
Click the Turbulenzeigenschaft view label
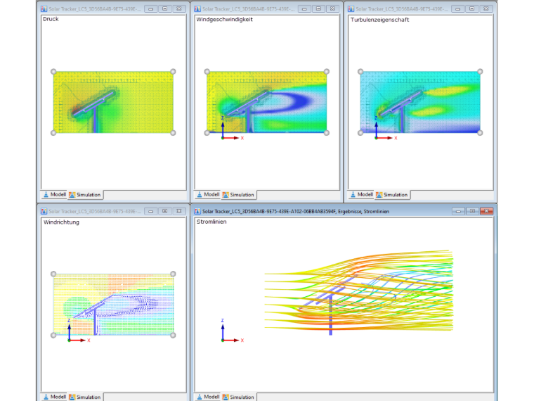tap(379, 20)
